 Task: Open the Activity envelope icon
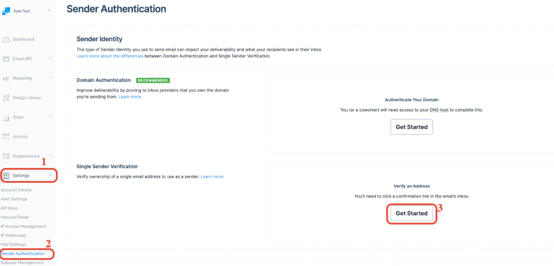(x=6, y=137)
